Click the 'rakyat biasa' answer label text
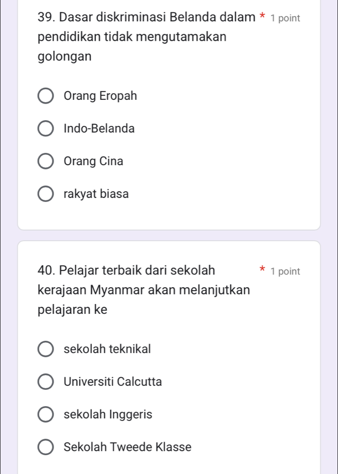Screen dimensions: 338x474 tap(96, 194)
